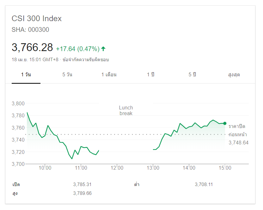
Task: Click the green dot at chart end
Action: [x=225, y=123]
